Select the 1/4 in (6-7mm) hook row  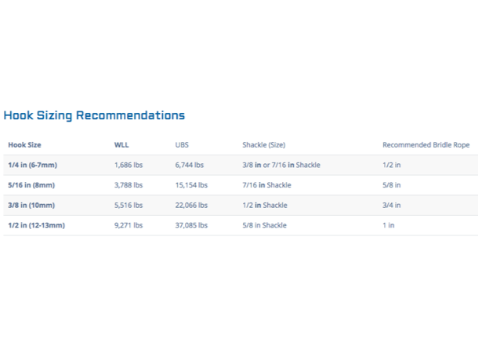[241, 165]
